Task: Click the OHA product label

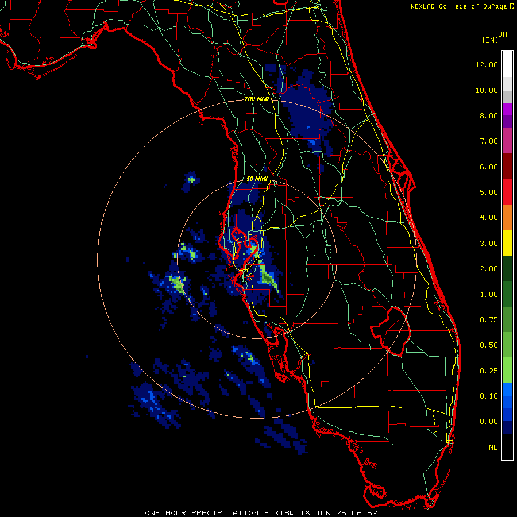Action: [x=505, y=34]
